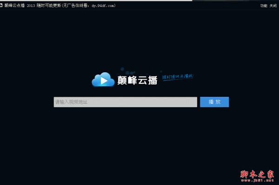The height and width of the screenshot is (185, 279).
Task: Click the blue 播放 play button
Action: pyautogui.click(x=214, y=102)
